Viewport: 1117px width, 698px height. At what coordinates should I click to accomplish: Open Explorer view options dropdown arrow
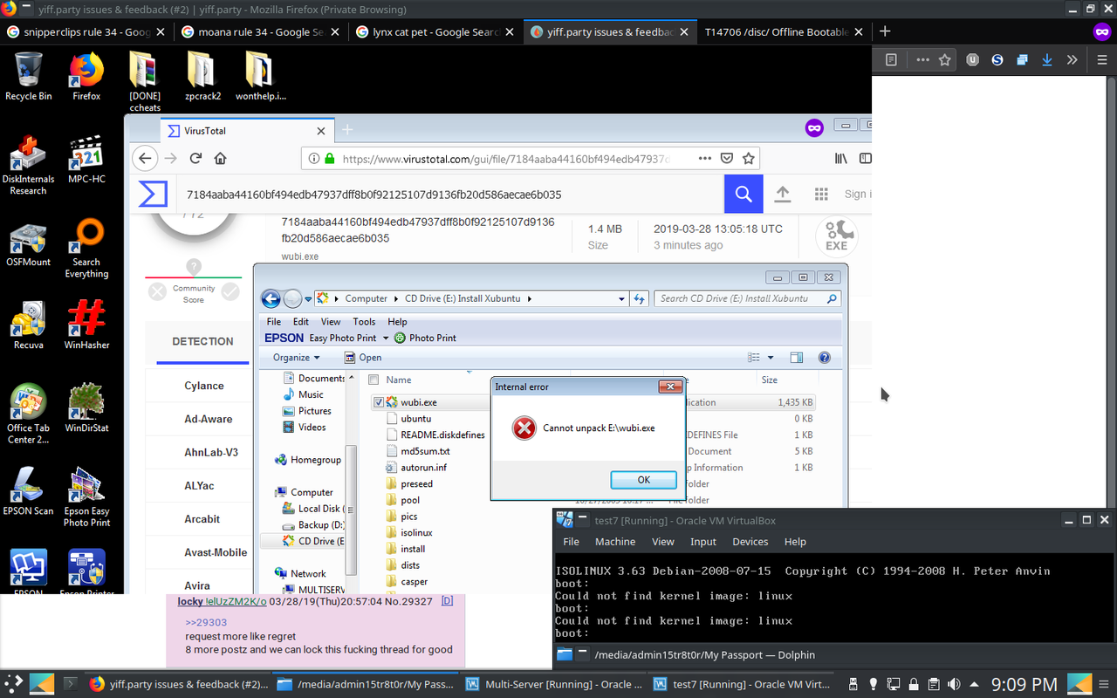770,357
